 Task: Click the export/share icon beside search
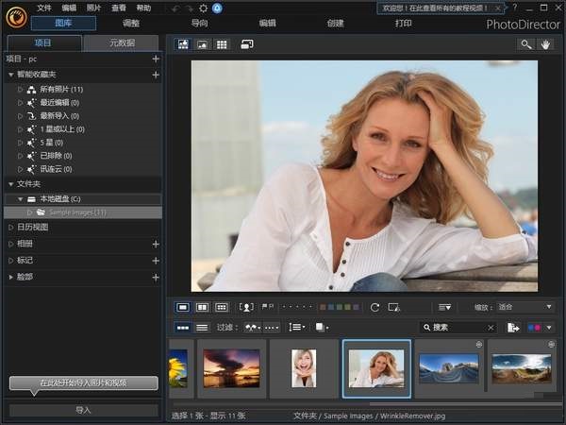(x=513, y=328)
